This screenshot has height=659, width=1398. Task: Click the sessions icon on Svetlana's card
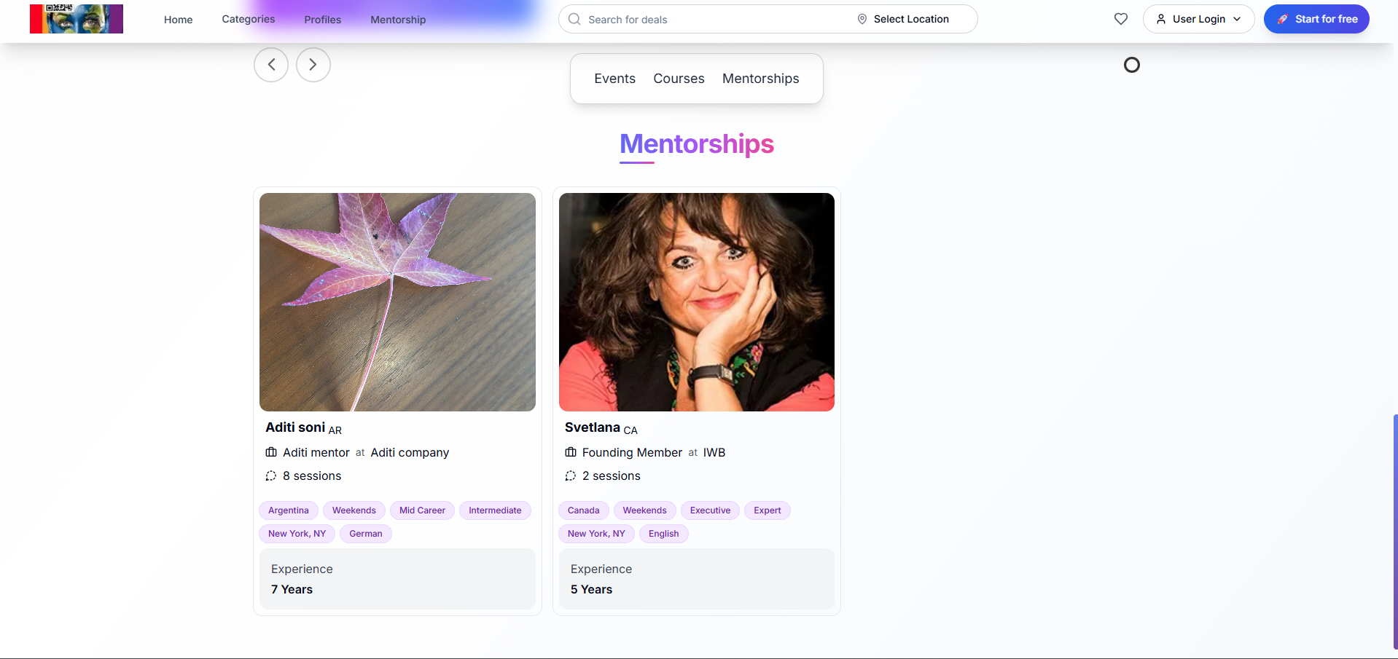click(x=570, y=475)
